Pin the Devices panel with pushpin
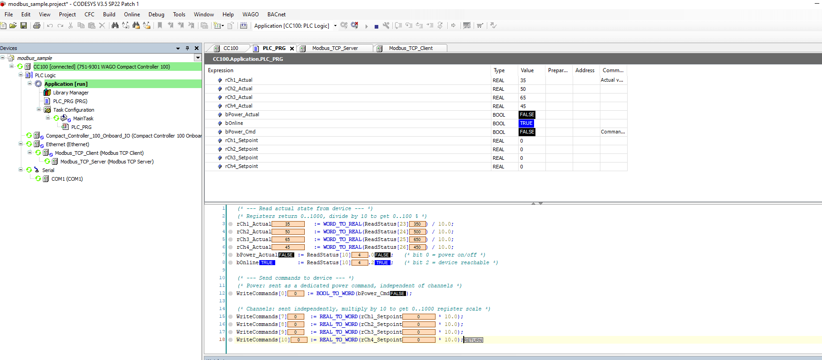The height and width of the screenshot is (360, 822). [187, 48]
